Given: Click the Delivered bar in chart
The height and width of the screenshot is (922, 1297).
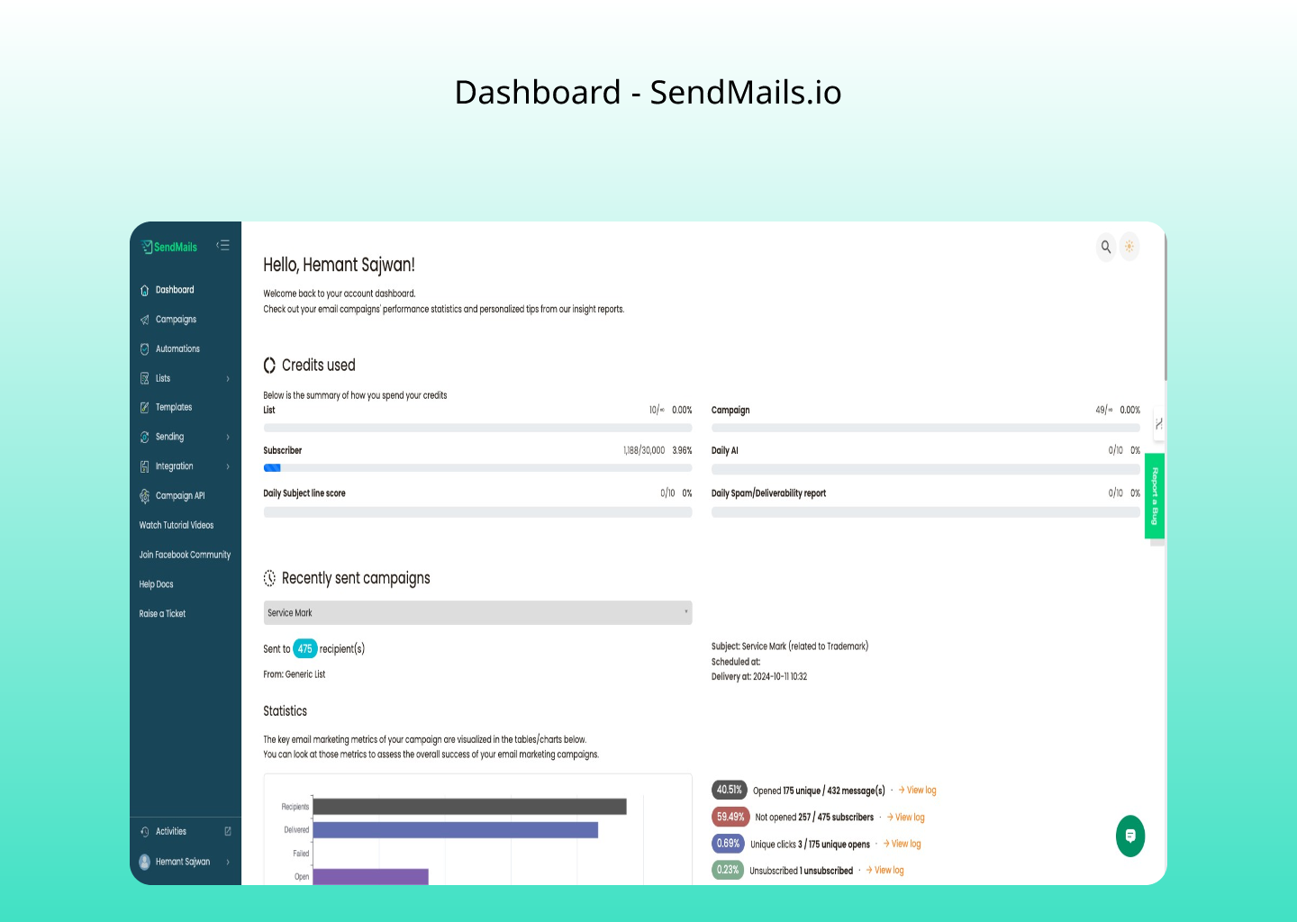Looking at the screenshot, I should (455, 830).
